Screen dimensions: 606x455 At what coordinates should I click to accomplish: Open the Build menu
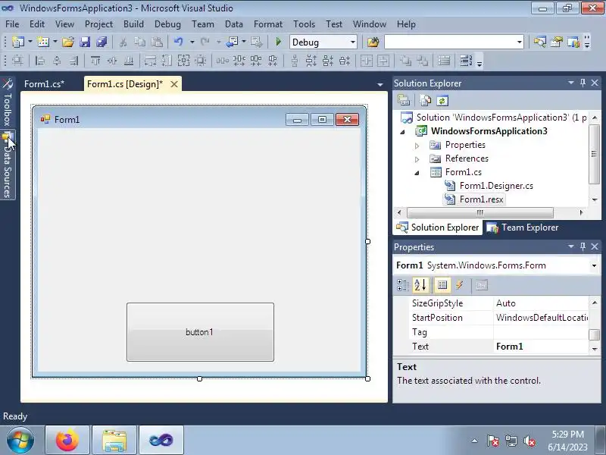(133, 24)
